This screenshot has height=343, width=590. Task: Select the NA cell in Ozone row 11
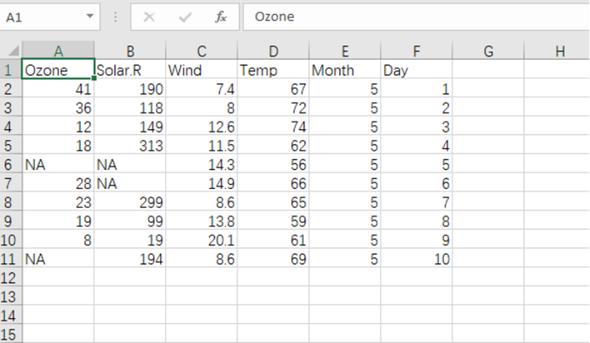click(x=58, y=259)
